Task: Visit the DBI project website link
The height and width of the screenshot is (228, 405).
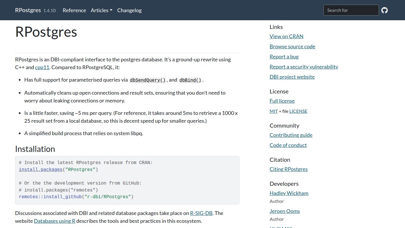Action: 292,77
